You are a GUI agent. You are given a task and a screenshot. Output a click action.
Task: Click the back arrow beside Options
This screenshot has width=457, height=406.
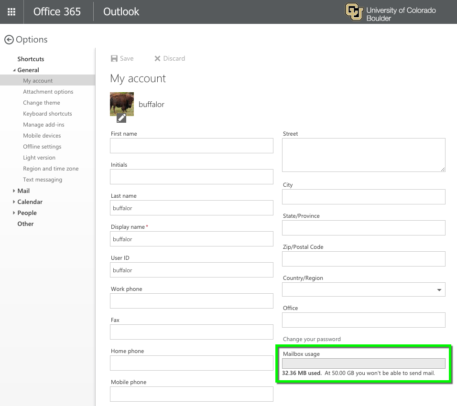point(9,40)
